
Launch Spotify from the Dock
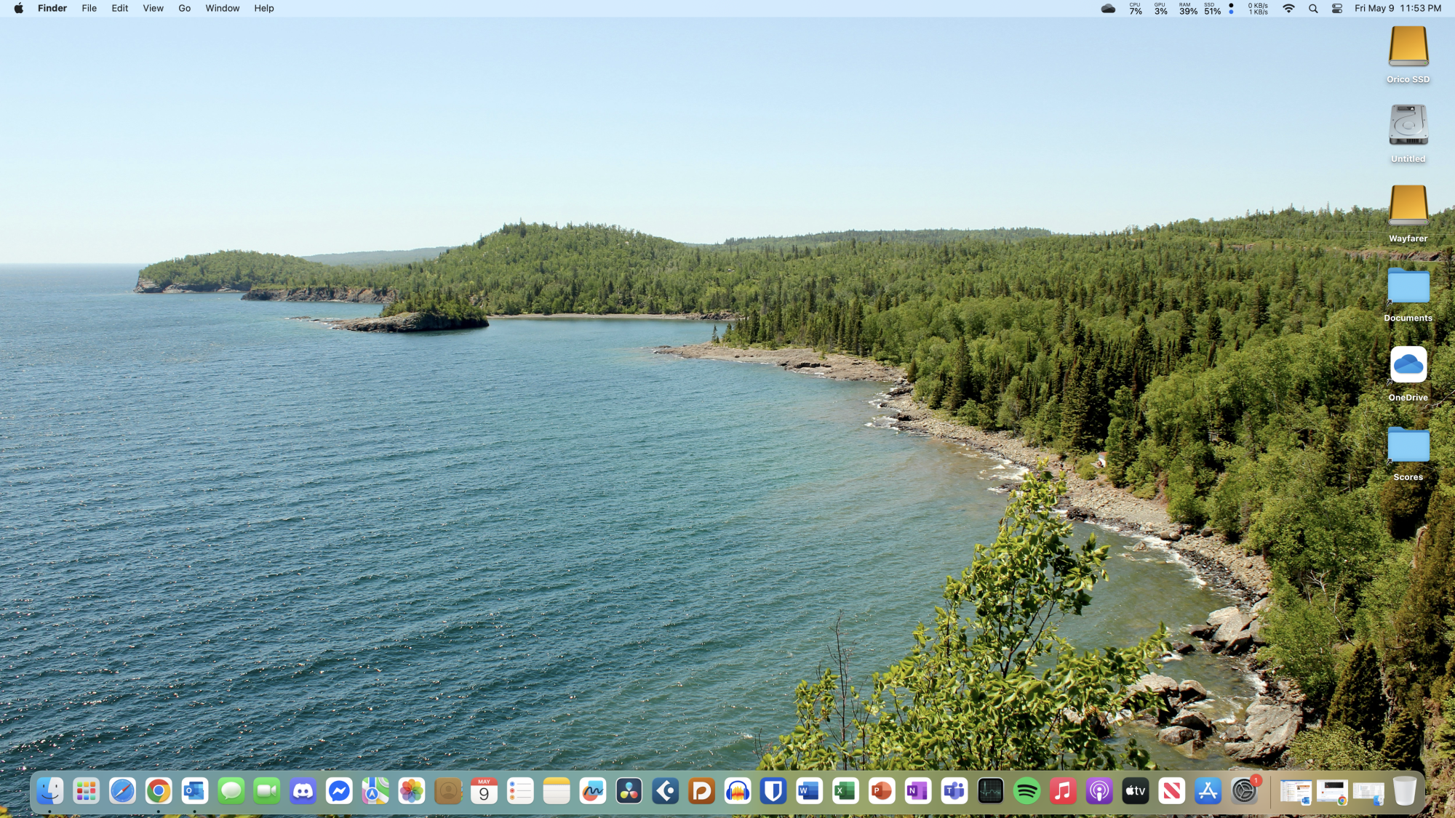1027,791
